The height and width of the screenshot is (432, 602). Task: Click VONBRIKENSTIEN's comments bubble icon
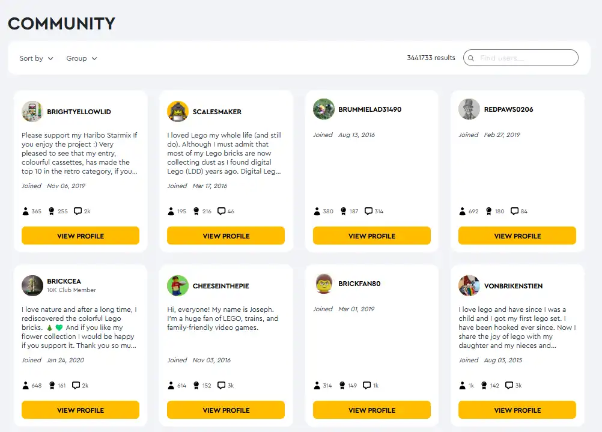point(509,385)
